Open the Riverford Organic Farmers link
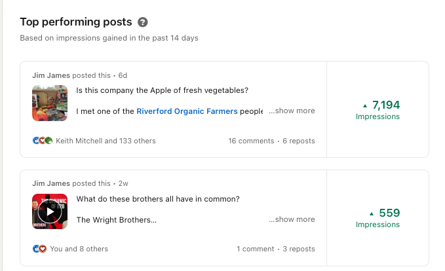 tap(187, 111)
